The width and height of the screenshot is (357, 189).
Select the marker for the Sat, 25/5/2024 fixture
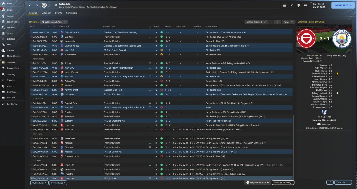[x=32, y=178]
